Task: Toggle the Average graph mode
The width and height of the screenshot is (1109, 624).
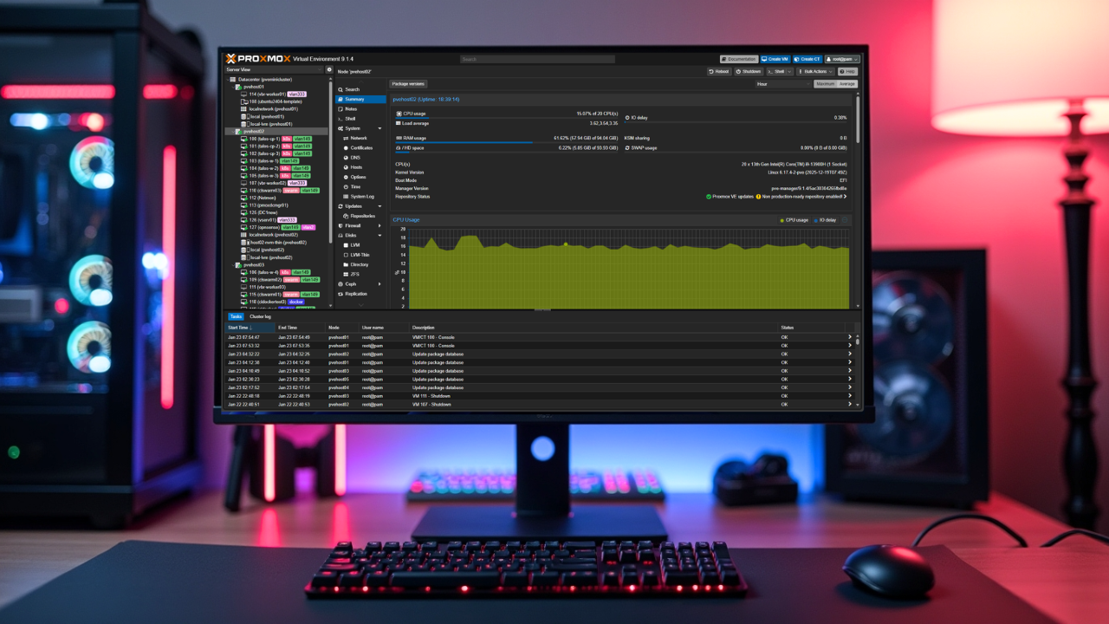Action: click(846, 84)
